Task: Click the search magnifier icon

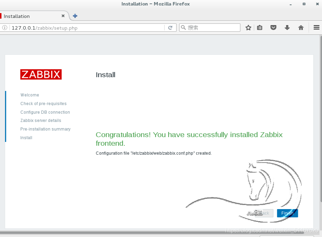Action: click(x=183, y=27)
